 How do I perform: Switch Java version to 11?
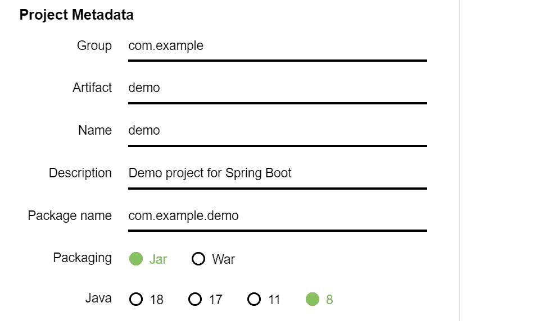tap(254, 299)
